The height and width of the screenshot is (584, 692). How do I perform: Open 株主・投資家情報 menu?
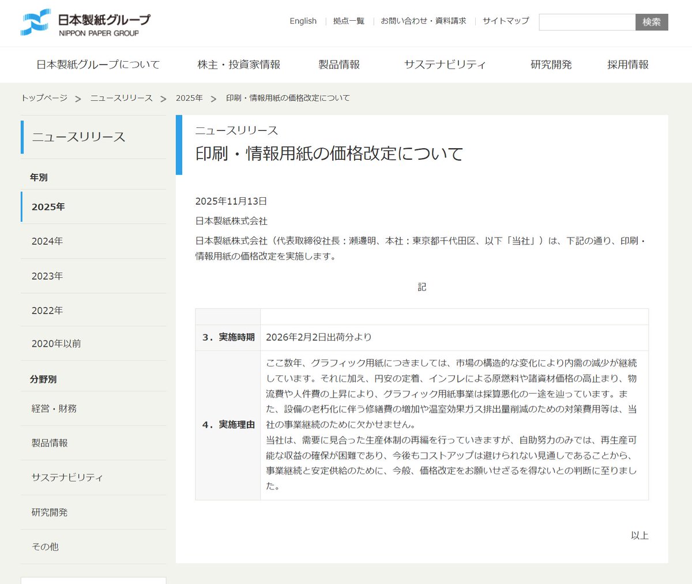[x=239, y=65]
